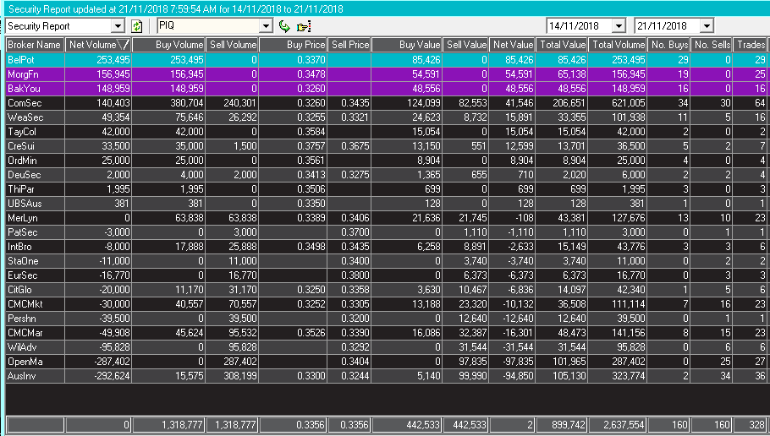Select the DeuSec broker row
Image resolution: width=770 pixels, height=436 pixels.
point(386,175)
